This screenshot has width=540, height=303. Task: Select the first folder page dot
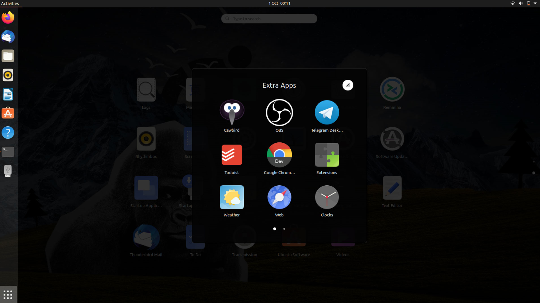pos(275,229)
